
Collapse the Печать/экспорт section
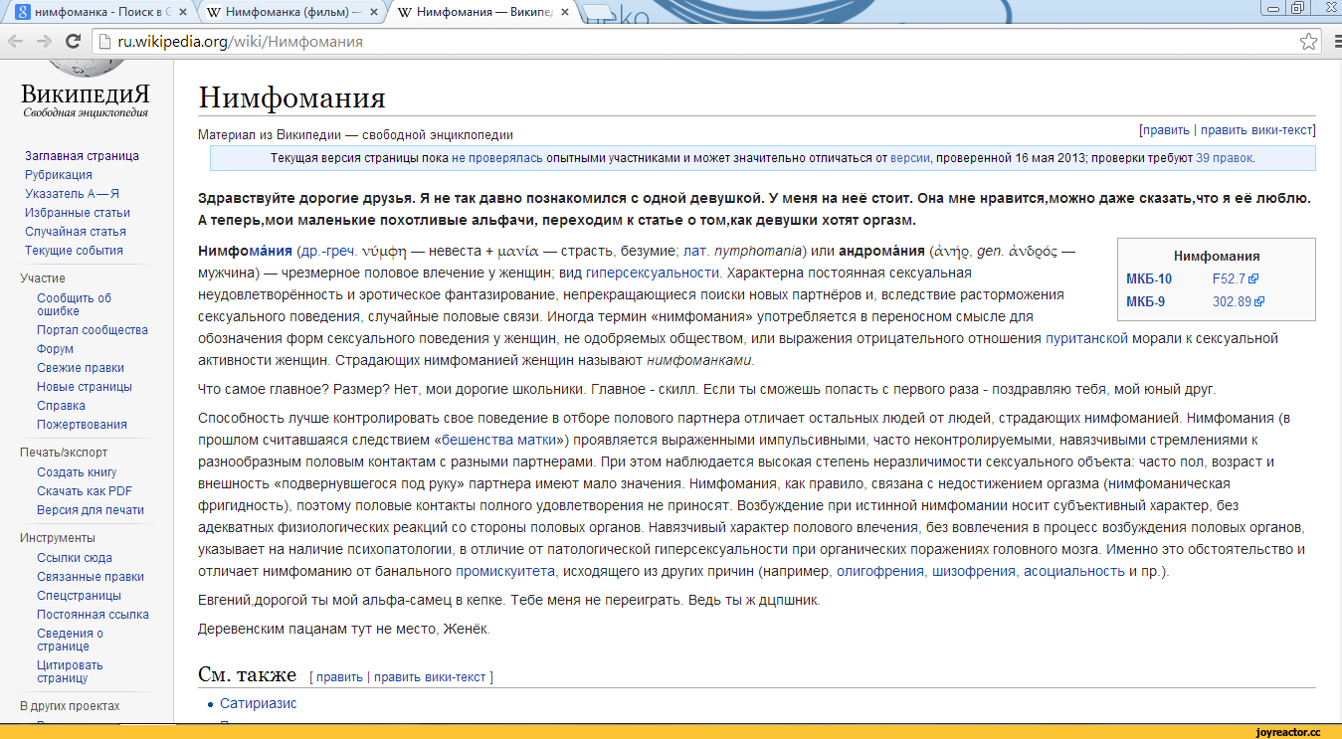click(x=64, y=453)
